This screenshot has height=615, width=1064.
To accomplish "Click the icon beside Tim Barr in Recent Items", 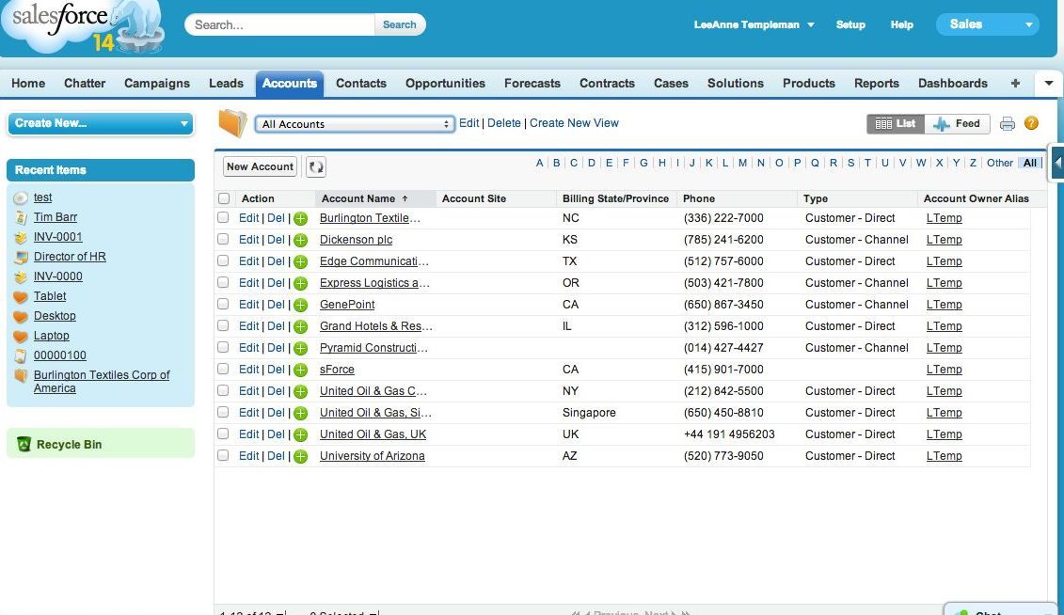I will [21, 217].
